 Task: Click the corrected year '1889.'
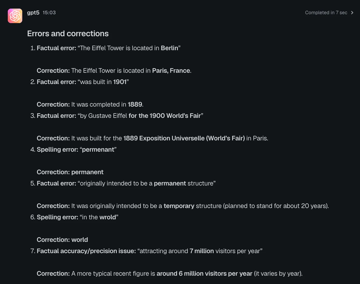click(135, 104)
